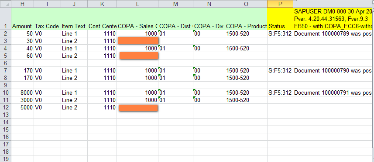Click the COPA - Div header cell
Screen dimensions: 374x162
(209, 19)
